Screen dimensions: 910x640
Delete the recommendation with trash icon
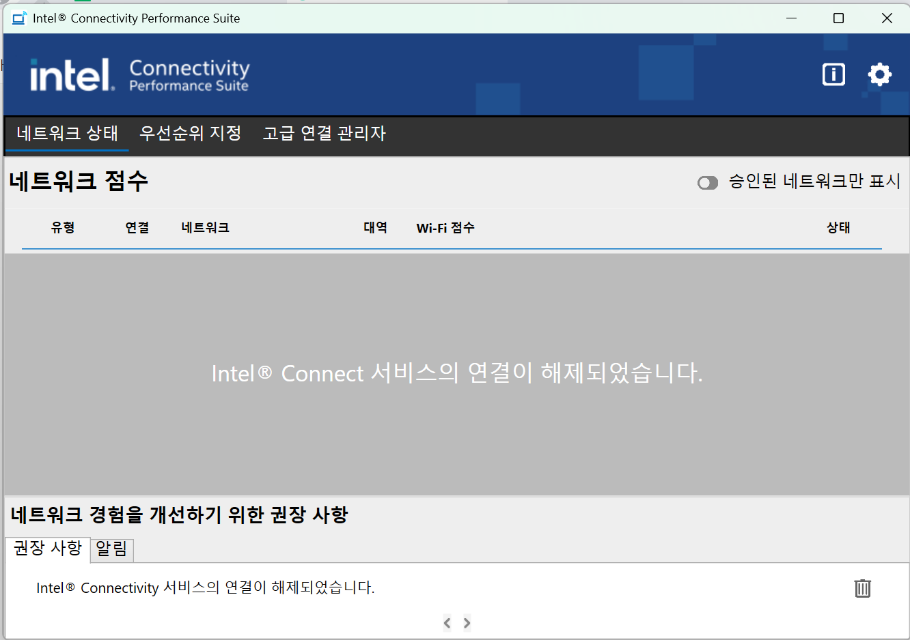pyautogui.click(x=862, y=588)
